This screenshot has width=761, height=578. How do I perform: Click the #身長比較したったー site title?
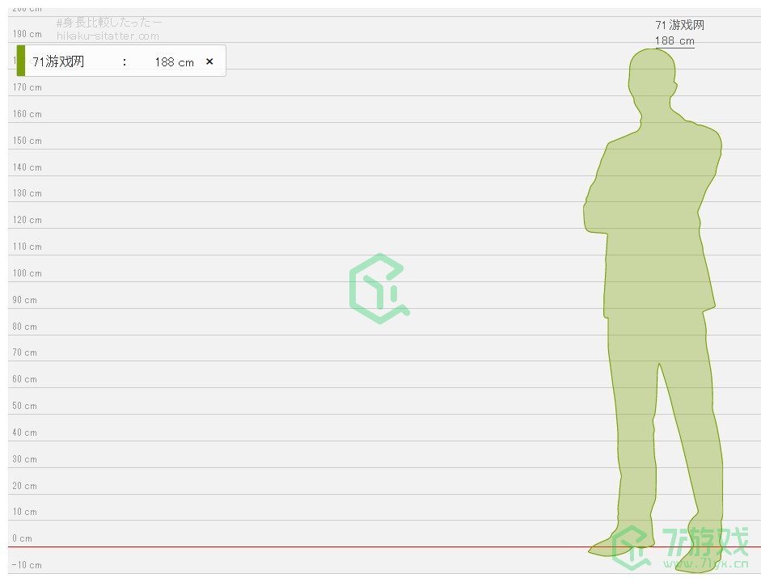click(109, 23)
